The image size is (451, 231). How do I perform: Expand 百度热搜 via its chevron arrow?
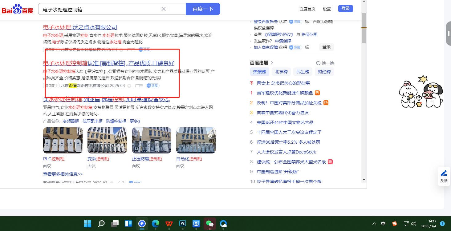272,63
